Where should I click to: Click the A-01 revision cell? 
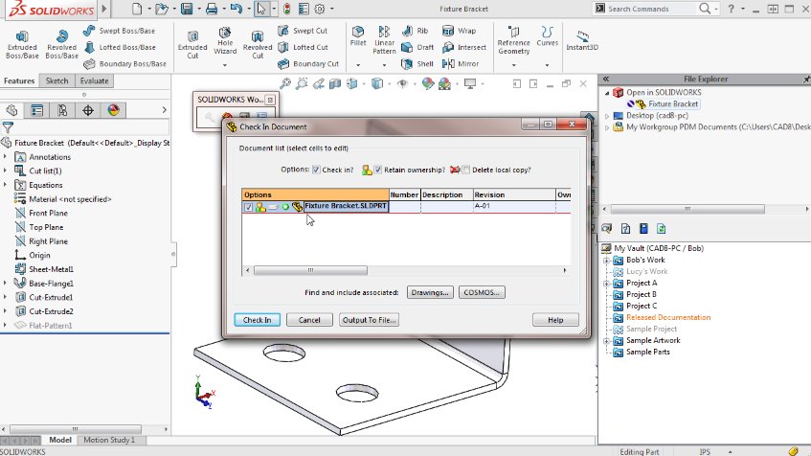514,206
